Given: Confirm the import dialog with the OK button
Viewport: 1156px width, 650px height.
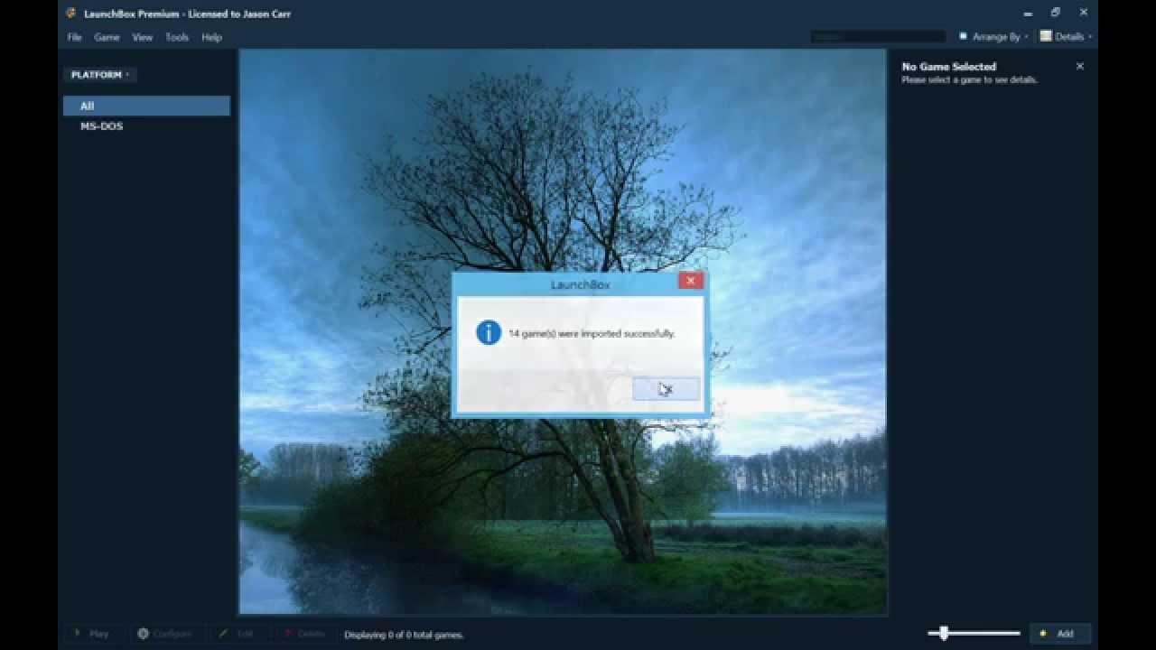Looking at the screenshot, I should click(x=667, y=388).
